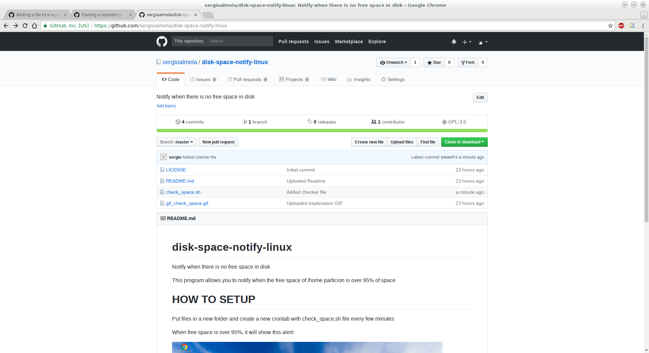Open the notifications bell icon
This screenshot has height=353, width=649.
click(x=454, y=42)
